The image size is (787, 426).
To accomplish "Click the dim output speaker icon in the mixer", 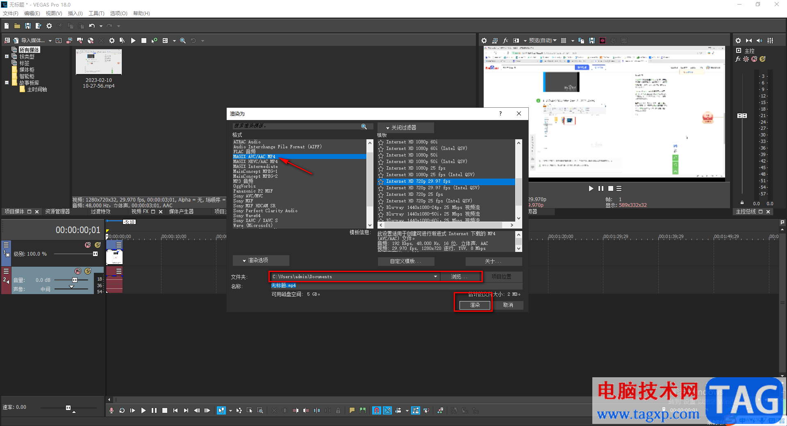I will tap(760, 41).
